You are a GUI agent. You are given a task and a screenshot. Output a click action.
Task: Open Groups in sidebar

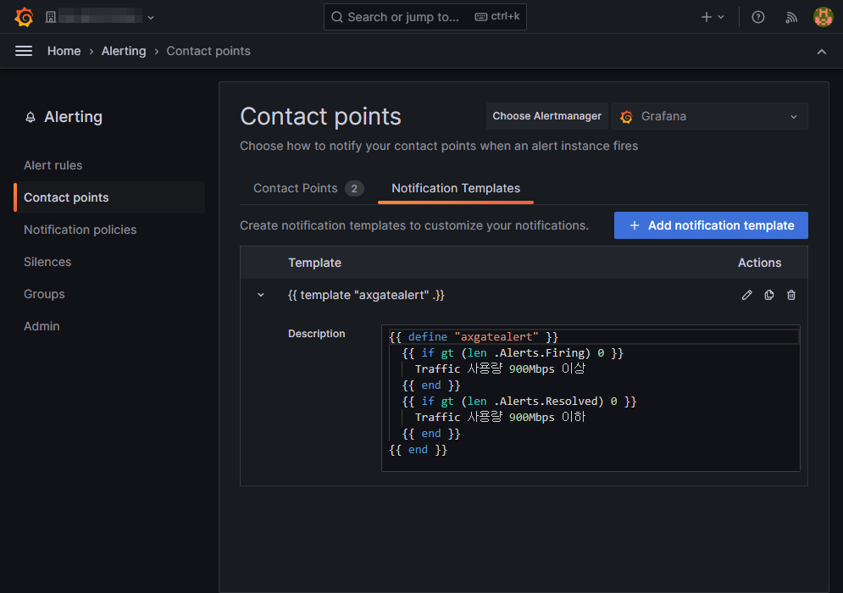[x=44, y=294]
